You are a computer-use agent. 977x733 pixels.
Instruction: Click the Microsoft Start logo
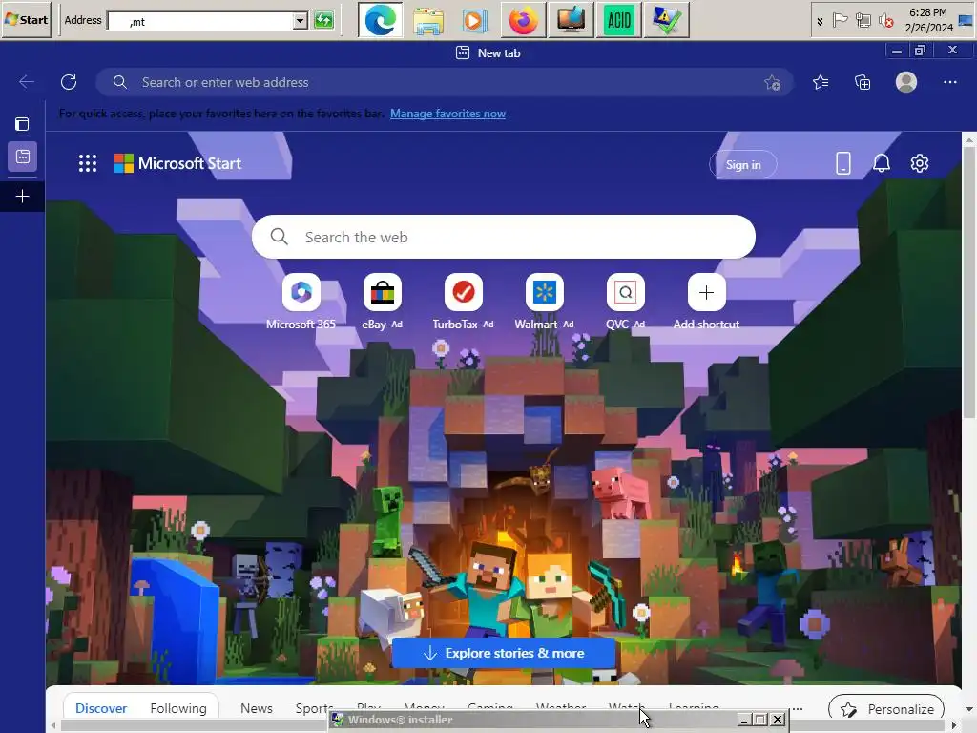pyautogui.click(x=177, y=163)
